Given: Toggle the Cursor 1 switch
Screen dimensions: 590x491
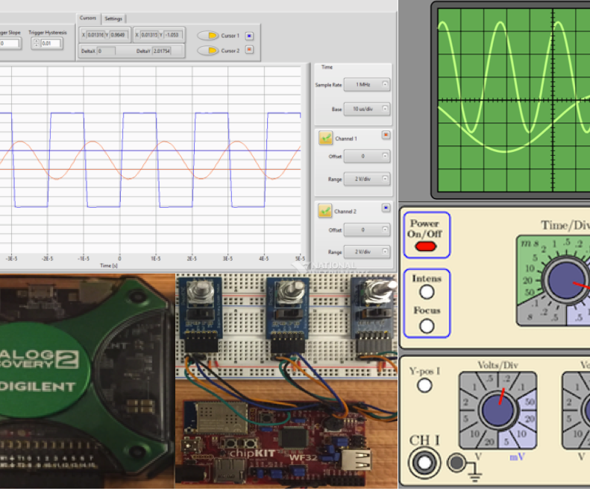Looking at the screenshot, I should pyautogui.click(x=208, y=35).
